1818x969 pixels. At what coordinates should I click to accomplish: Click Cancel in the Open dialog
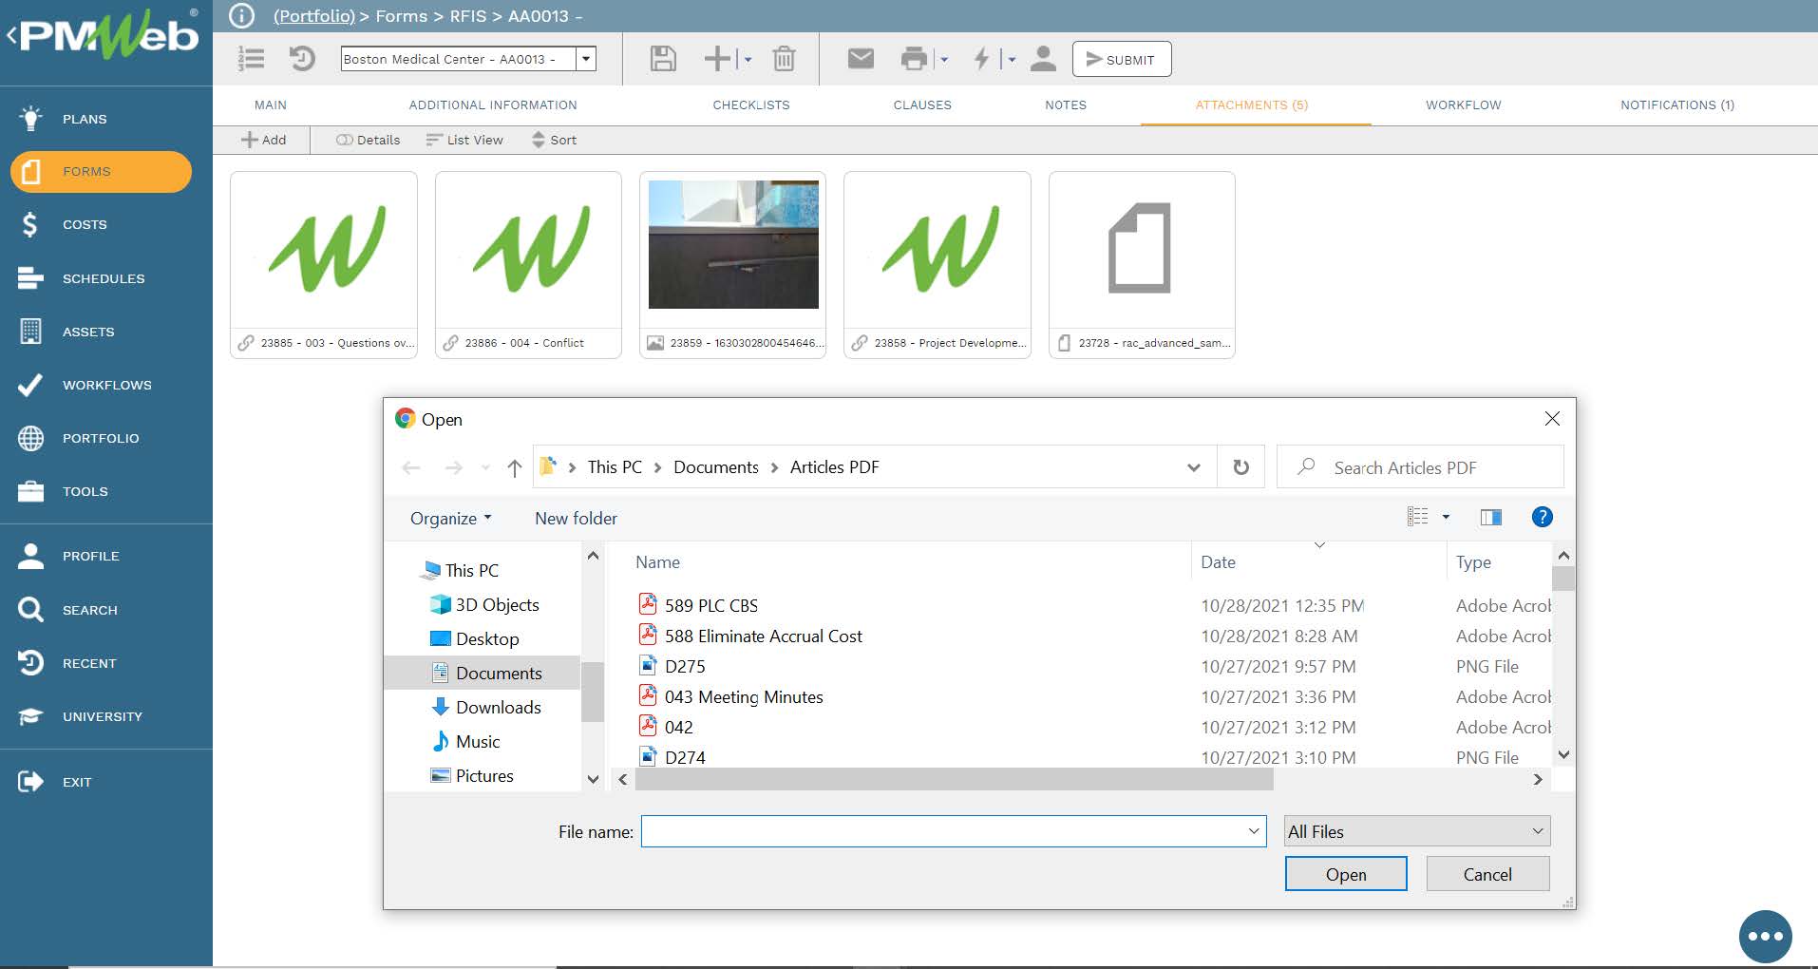coord(1487,874)
